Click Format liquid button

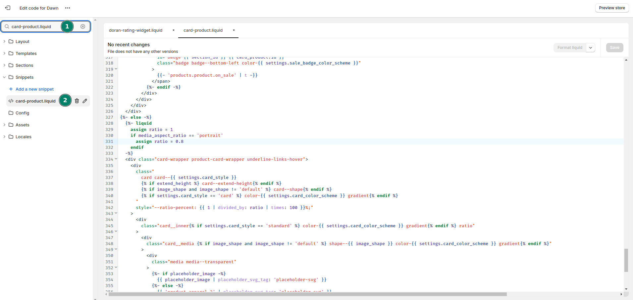(570, 48)
